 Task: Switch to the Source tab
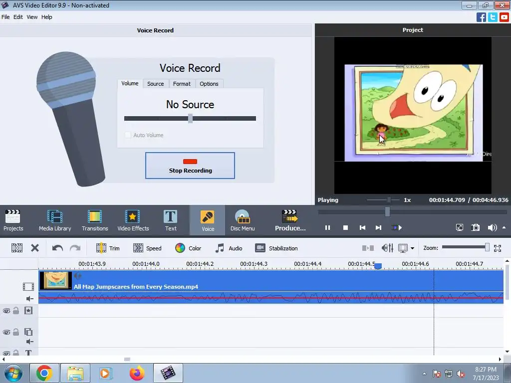(156, 84)
